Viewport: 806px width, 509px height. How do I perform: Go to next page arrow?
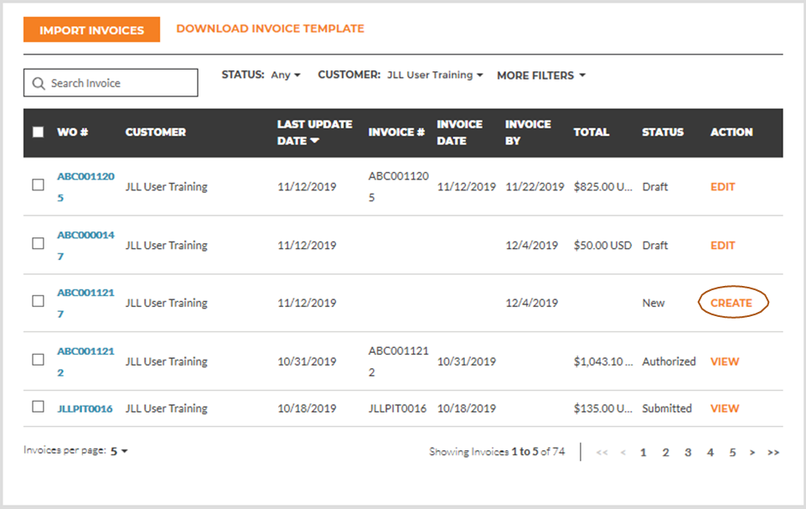pos(752,452)
